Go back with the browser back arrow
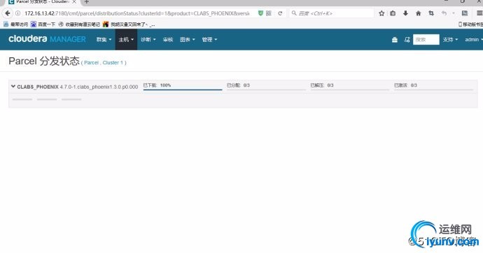The height and width of the screenshot is (253, 483). point(8,13)
